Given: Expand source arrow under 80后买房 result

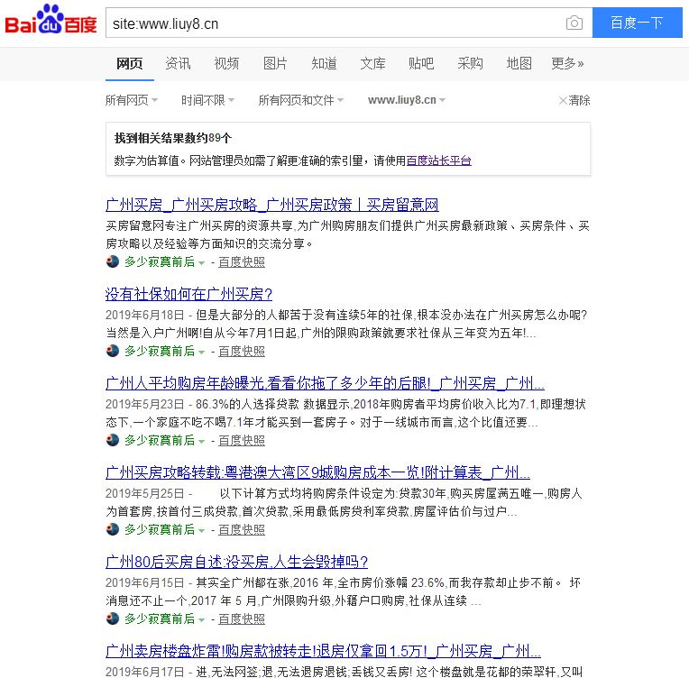Looking at the screenshot, I should click(202, 619).
